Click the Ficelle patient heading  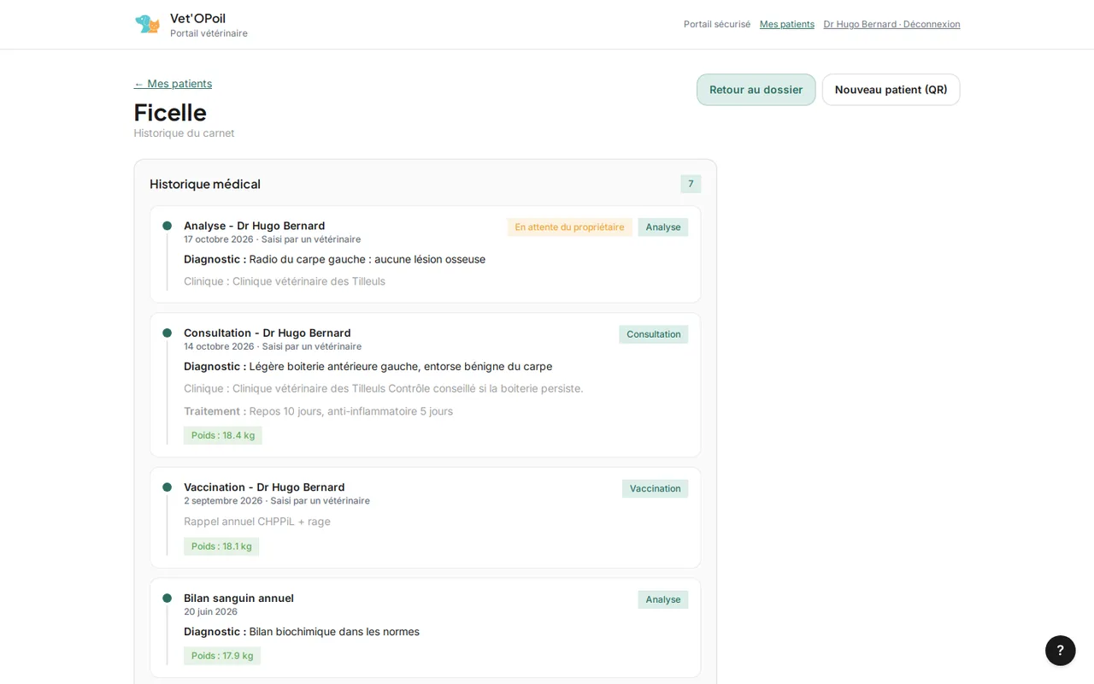(170, 112)
